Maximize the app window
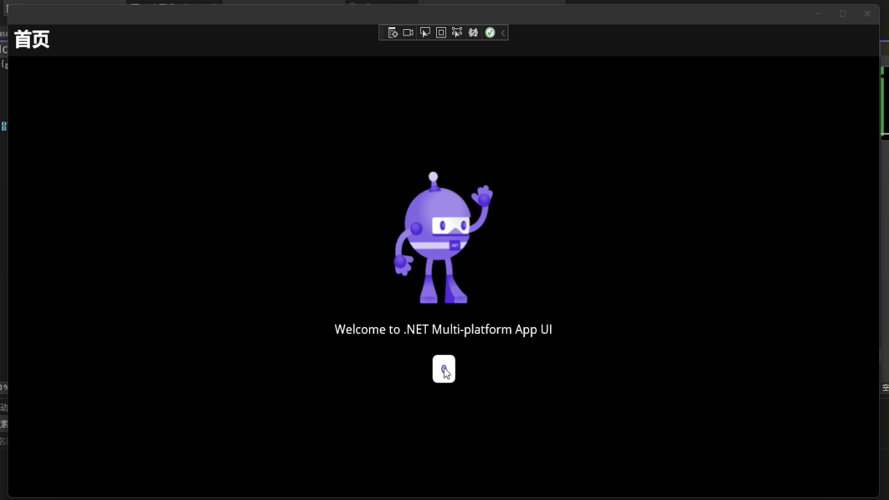The height and width of the screenshot is (500, 889). pos(842,13)
